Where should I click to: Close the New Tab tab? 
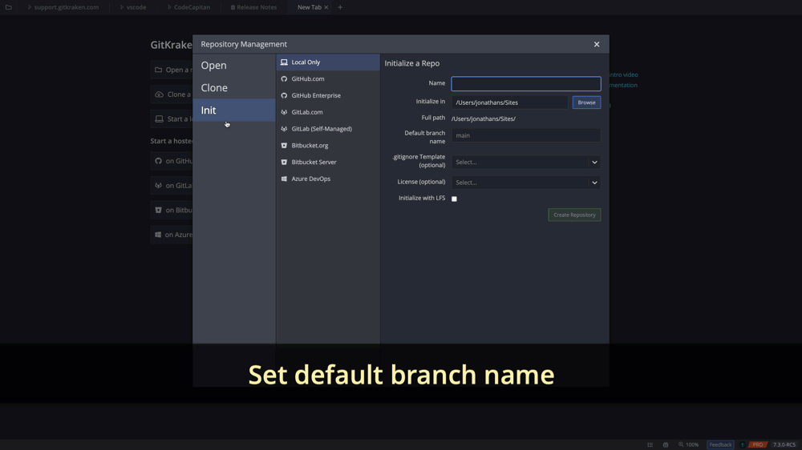[326, 7]
